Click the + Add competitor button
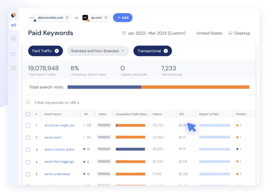 tap(123, 17)
